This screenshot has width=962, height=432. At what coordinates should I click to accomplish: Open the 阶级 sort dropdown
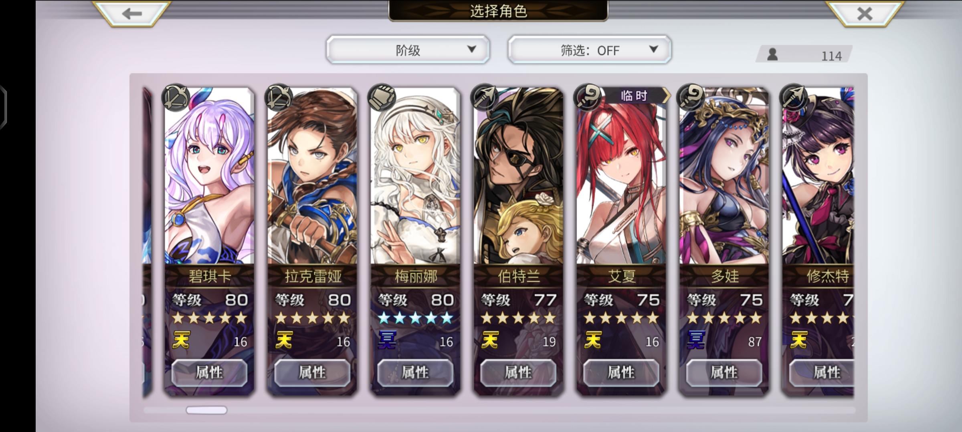[x=408, y=50]
